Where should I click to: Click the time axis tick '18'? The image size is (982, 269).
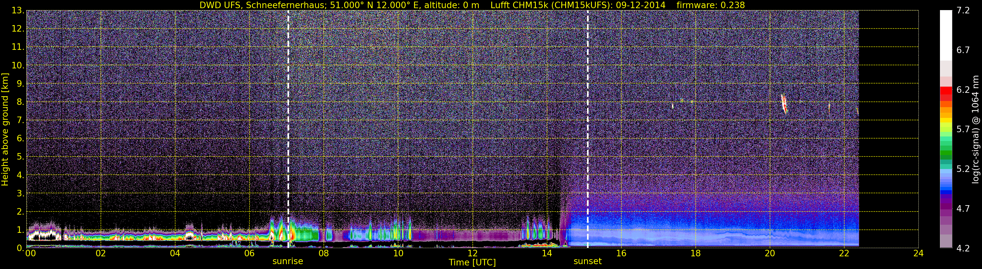point(695,253)
